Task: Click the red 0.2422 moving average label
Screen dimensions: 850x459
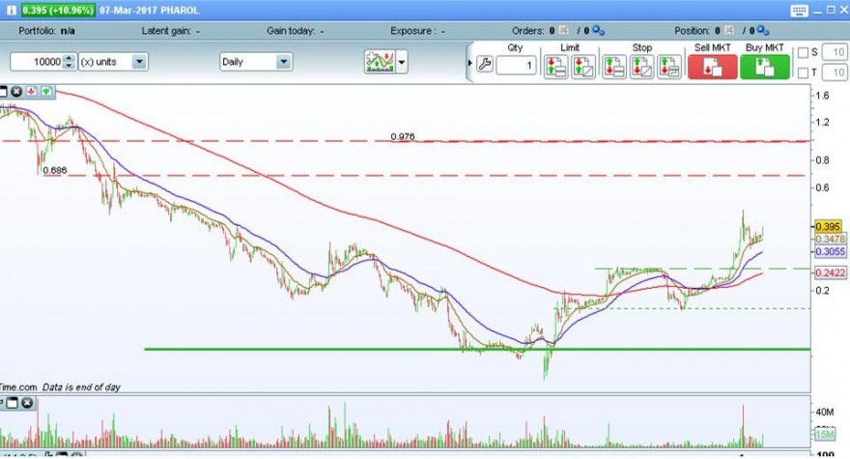Action: [x=830, y=273]
